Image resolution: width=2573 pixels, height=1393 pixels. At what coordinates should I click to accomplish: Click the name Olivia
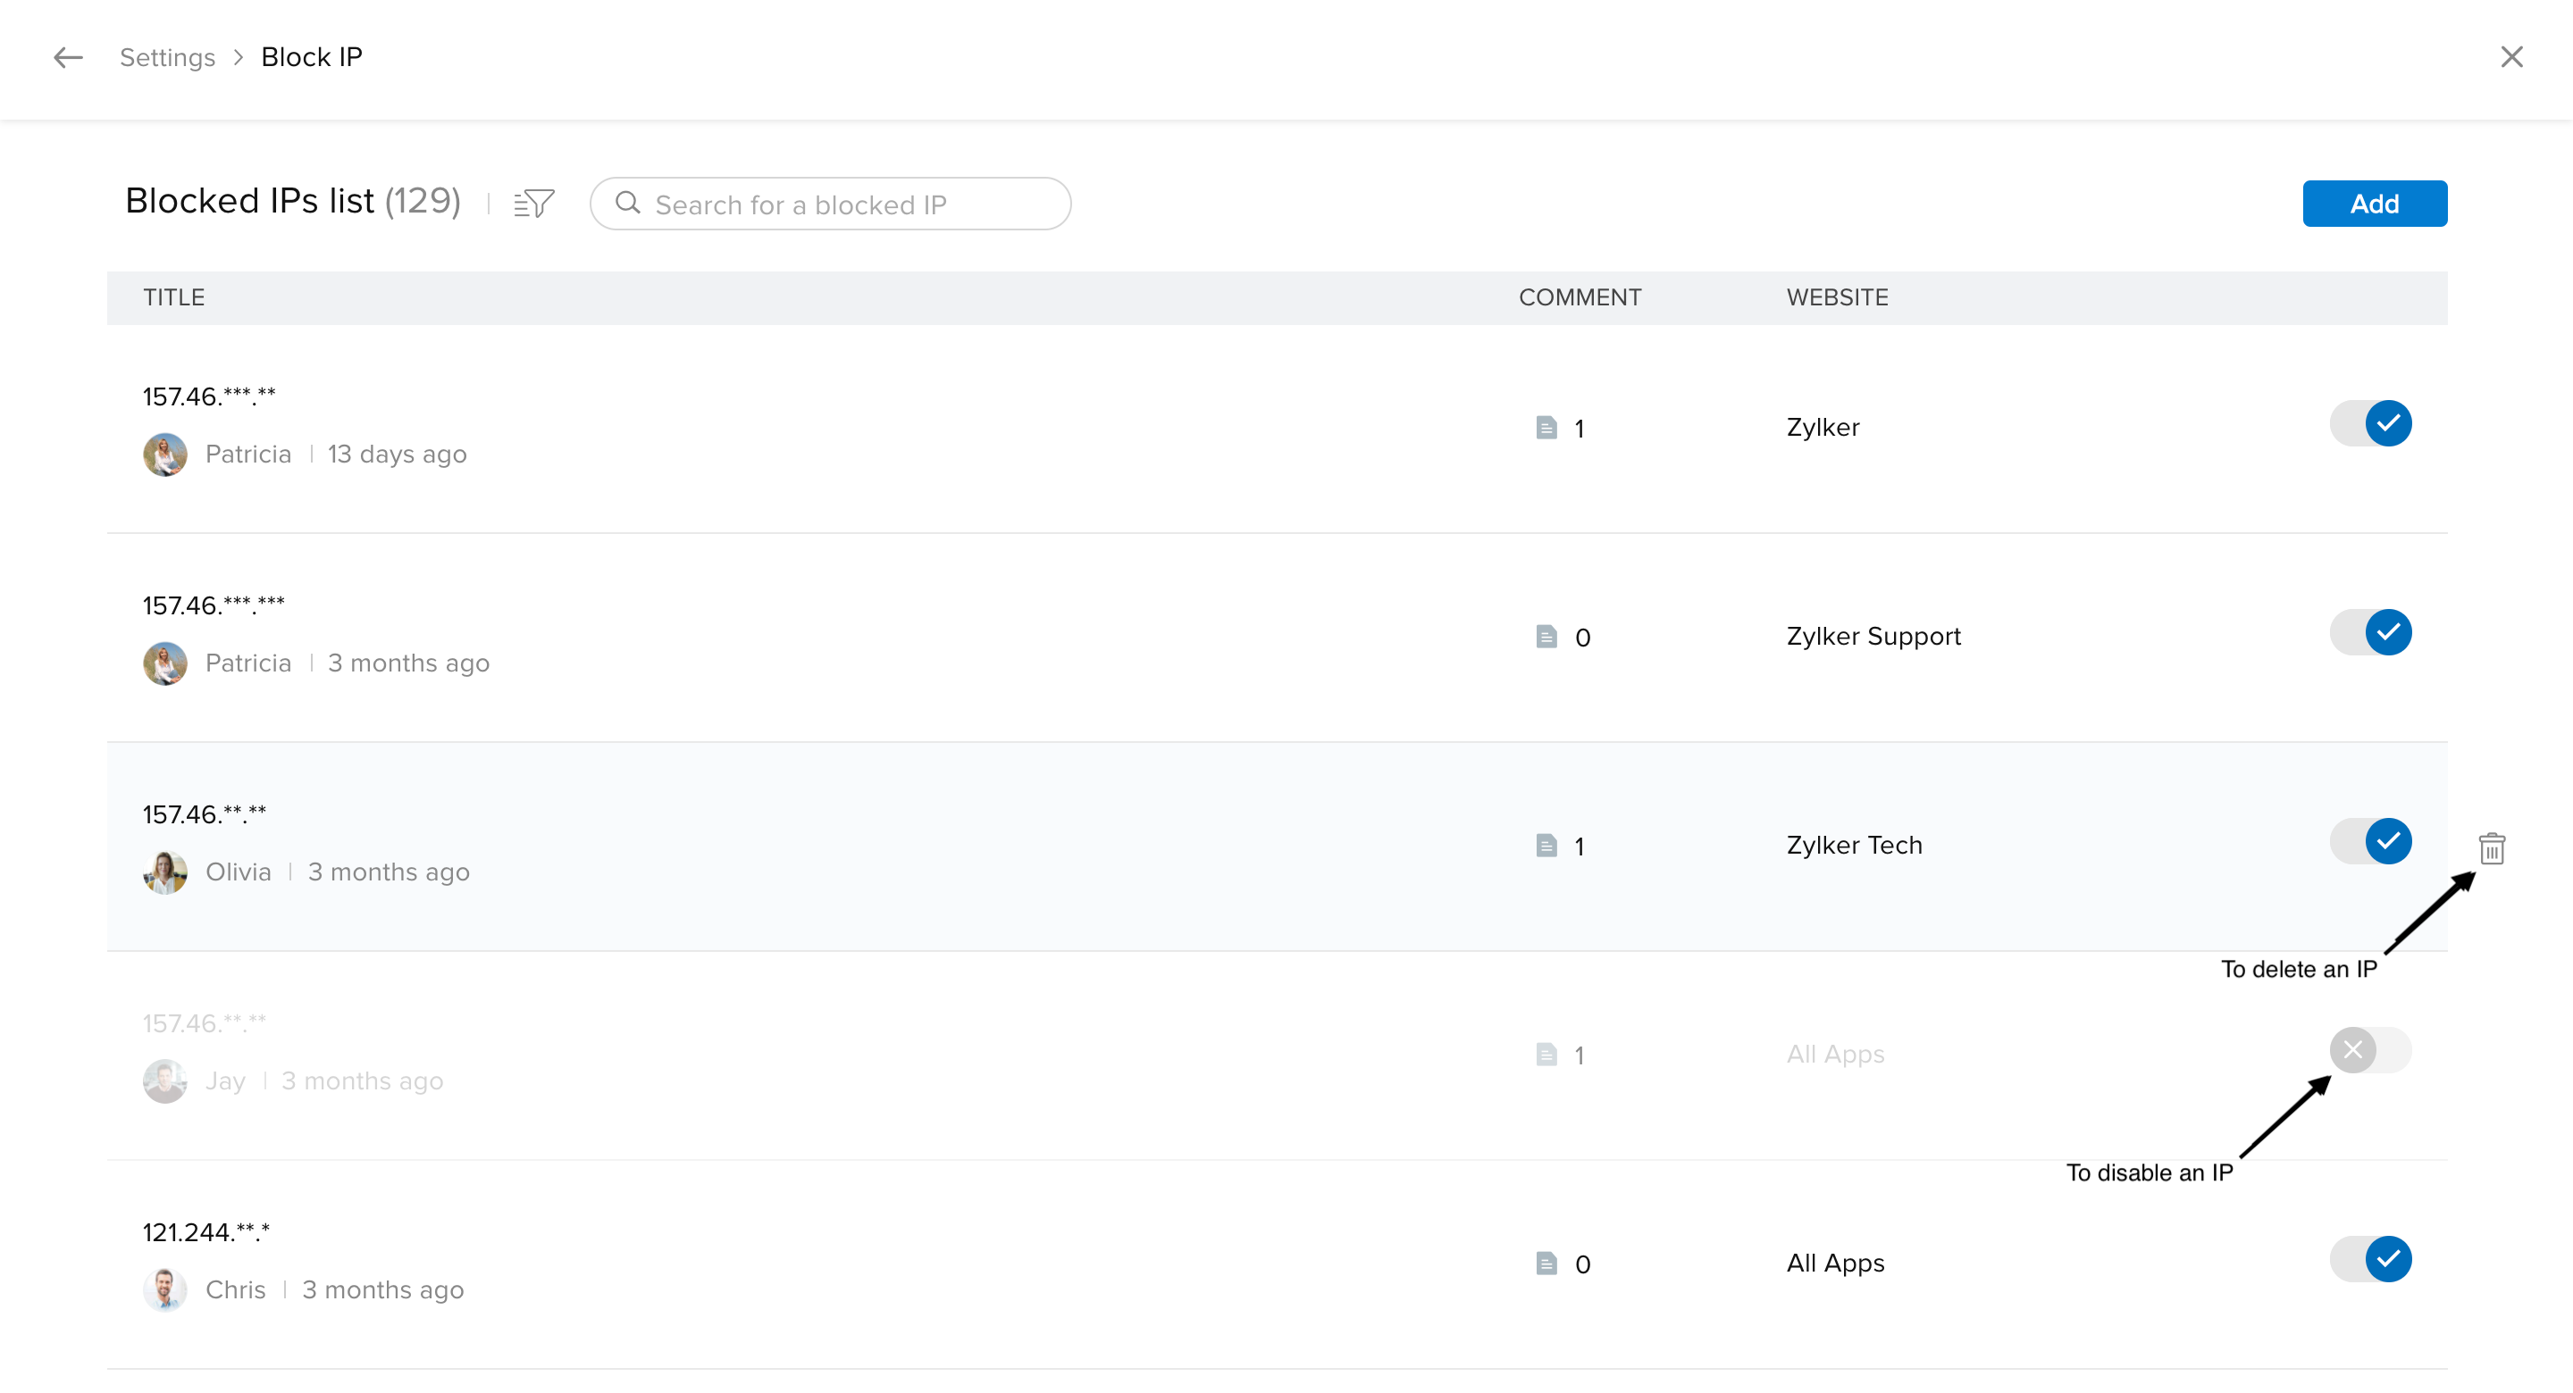[238, 872]
